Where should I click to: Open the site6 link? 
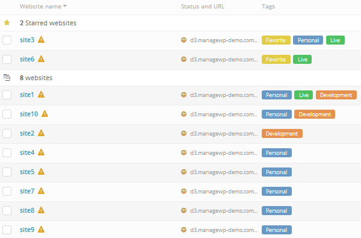click(x=27, y=59)
